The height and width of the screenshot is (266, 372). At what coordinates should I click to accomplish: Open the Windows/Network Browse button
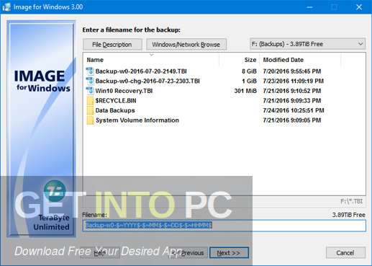[x=186, y=45]
